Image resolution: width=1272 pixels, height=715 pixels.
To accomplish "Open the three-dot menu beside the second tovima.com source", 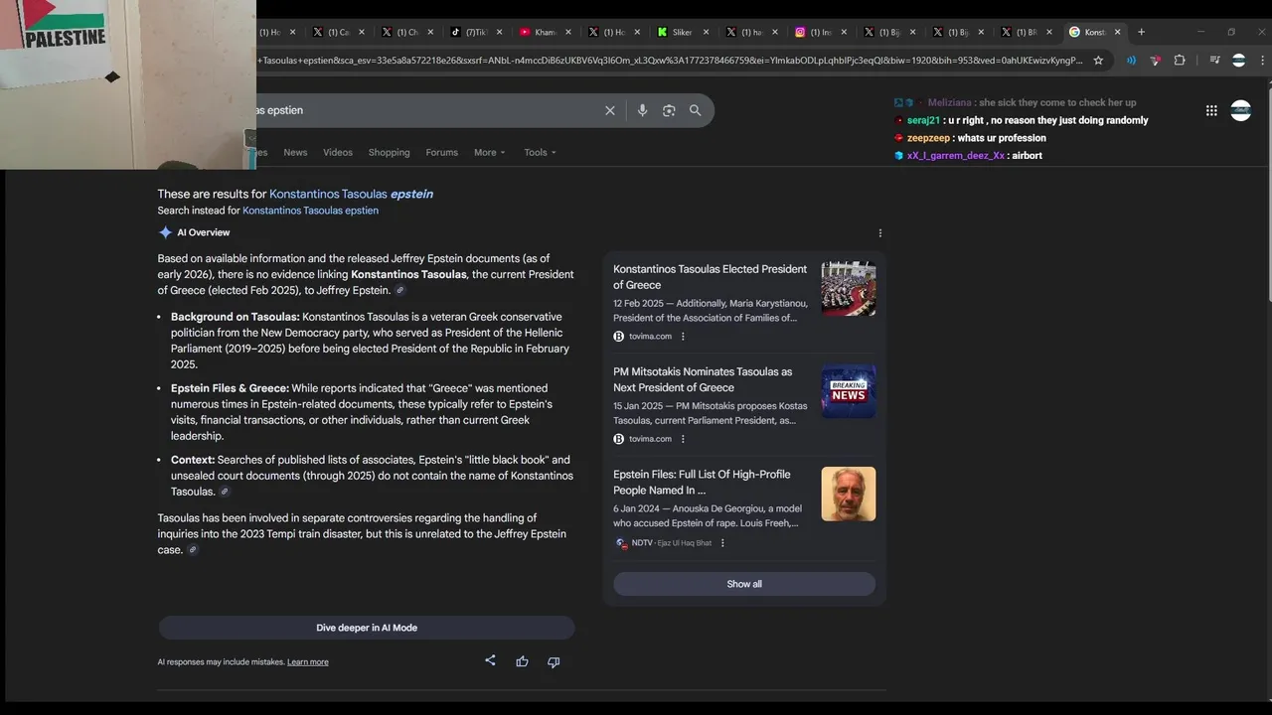I will click(x=683, y=439).
